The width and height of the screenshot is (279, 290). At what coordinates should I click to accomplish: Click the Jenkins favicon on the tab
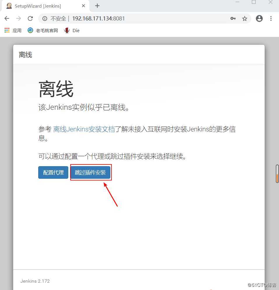click(x=9, y=6)
